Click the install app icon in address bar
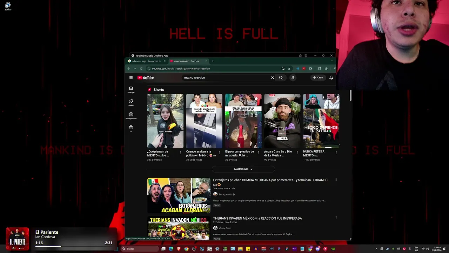 283,69
